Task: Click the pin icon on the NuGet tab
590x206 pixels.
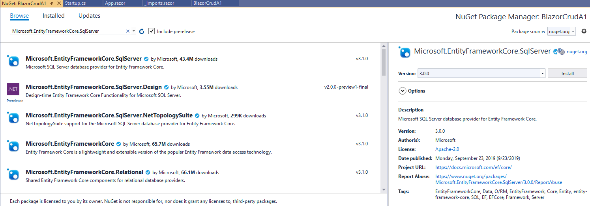Action: click(x=52, y=3)
